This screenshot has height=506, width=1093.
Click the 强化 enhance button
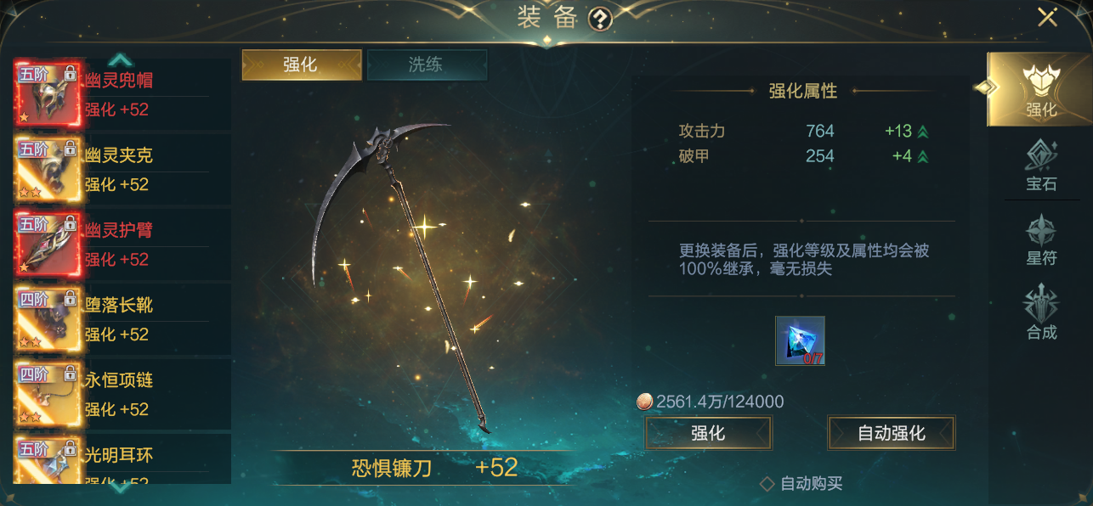[x=708, y=433]
